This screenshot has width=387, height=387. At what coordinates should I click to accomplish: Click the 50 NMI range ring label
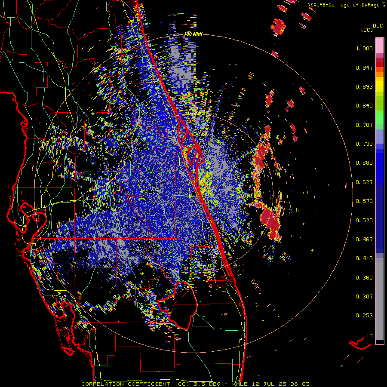tap(193, 114)
